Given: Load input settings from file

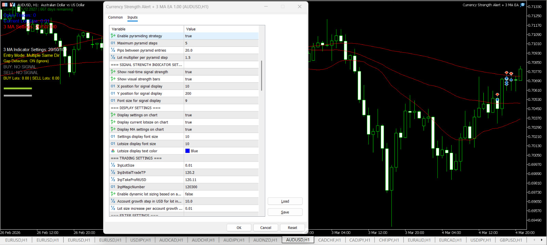Looking at the screenshot, I should [285, 201].
